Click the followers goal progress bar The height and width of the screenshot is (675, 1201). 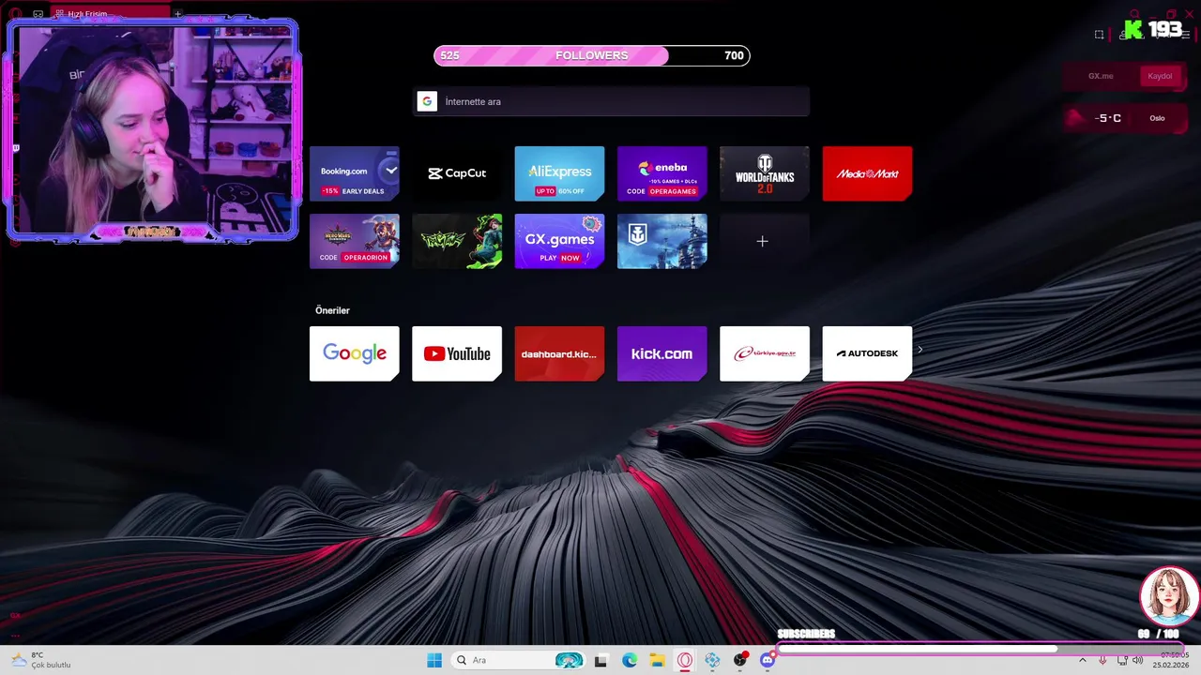coord(592,55)
